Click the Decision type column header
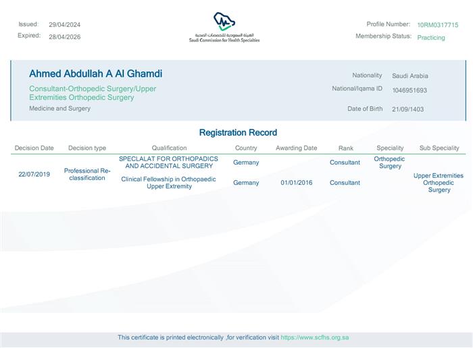 pos(87,148)
